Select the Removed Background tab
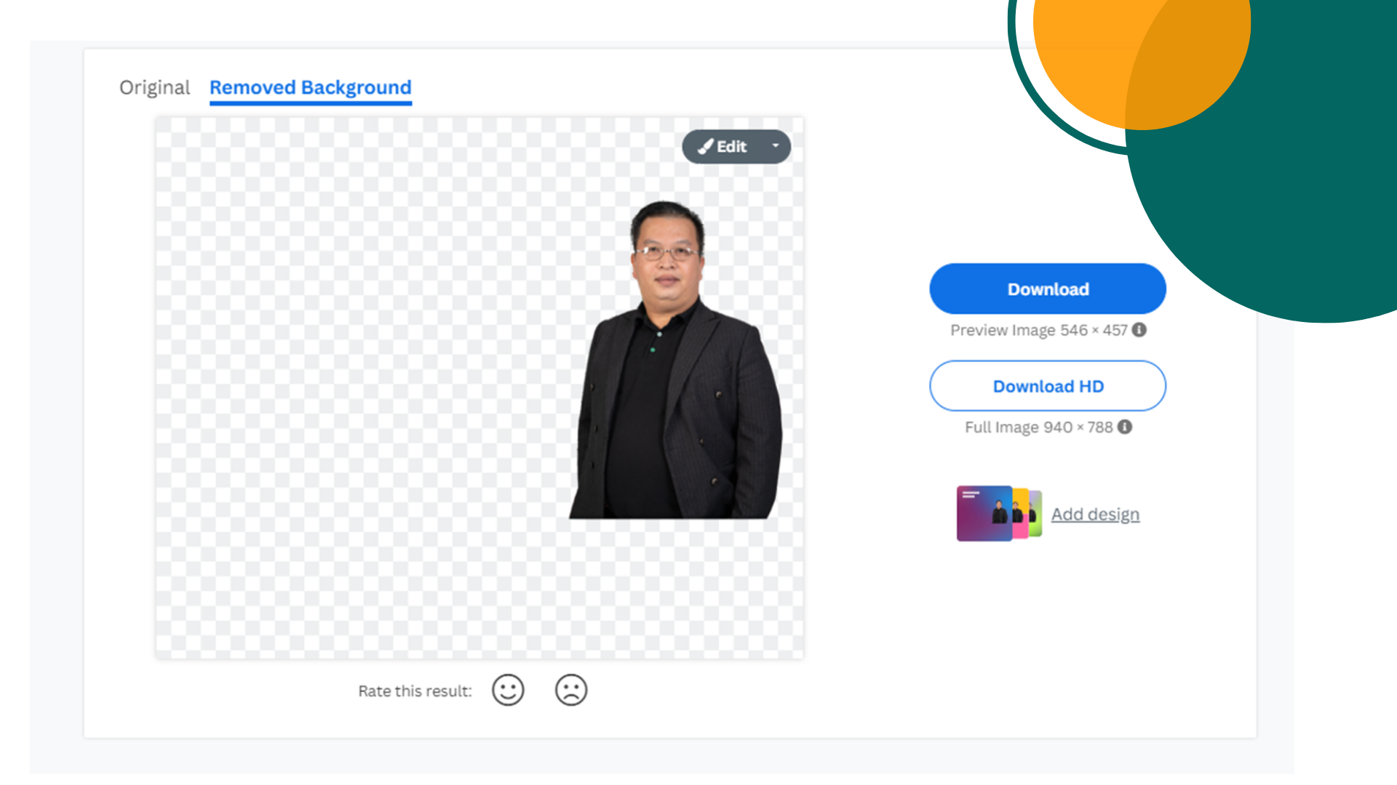Image resolution: width=1397 pixels, height=785 pixels. pyautogui.click(x=310, y=88)
